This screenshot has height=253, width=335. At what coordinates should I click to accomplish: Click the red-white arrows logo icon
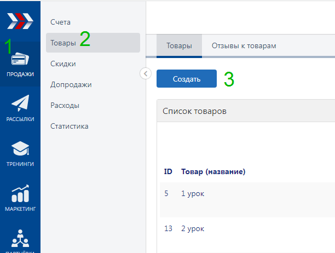pyautogui.click(x=20, y=20)
